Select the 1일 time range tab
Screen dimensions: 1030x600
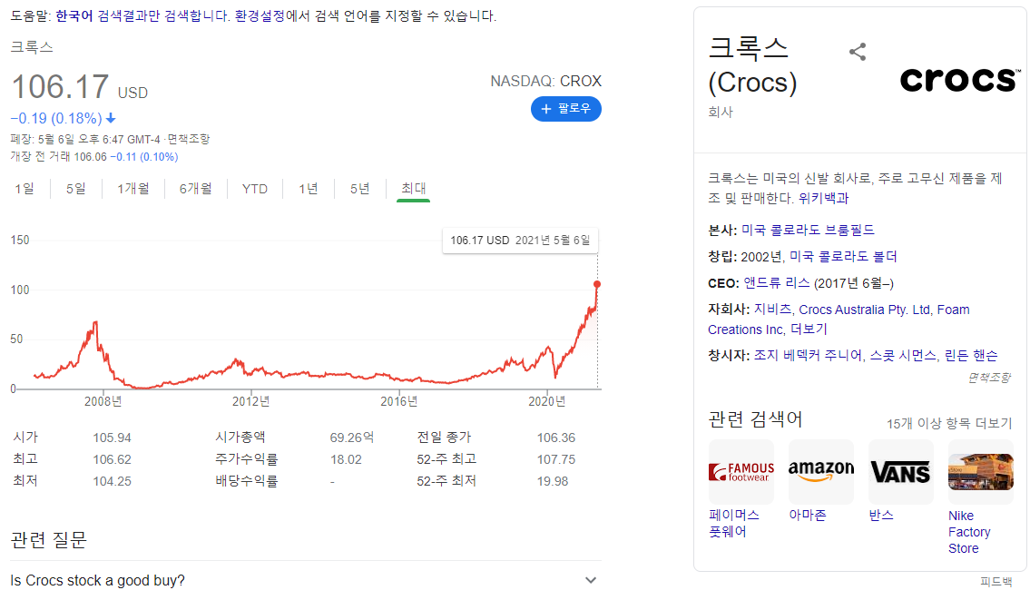tap(25, 189)
